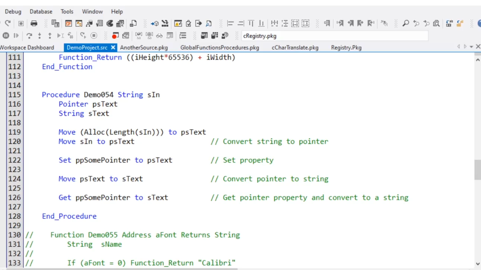This screenshot has width=481, height=270.
Task: Click the Find magnifying glass icon
Action: [x=406, y=23]
